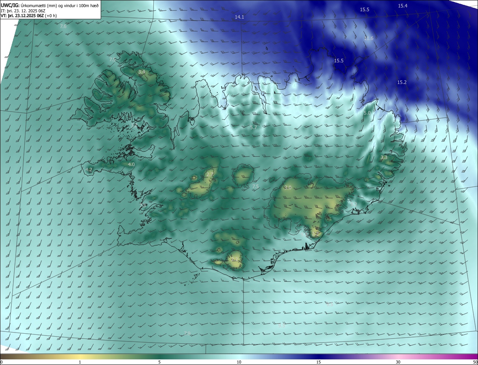The image size is (478, 365).
Task: Click the colorbar tick label 0
Action: (1, 362)
